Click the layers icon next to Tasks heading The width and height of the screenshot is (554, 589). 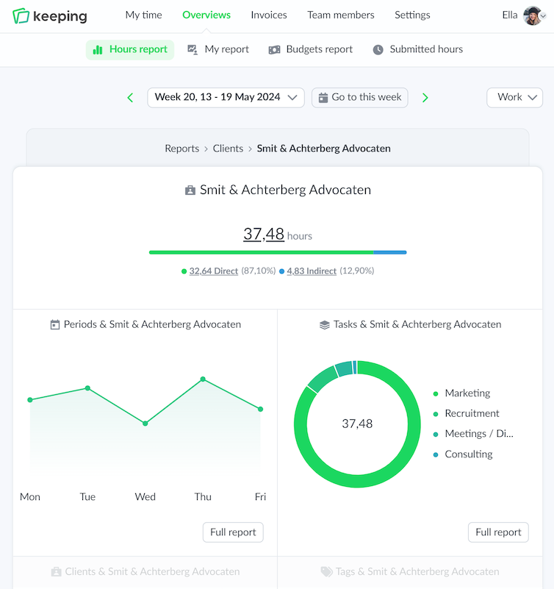pyautogui.click(x=325, y=325)
